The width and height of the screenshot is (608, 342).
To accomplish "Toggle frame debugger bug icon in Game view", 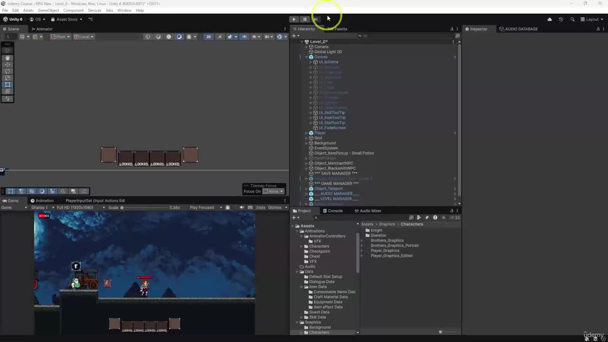I will click(228, 208).
